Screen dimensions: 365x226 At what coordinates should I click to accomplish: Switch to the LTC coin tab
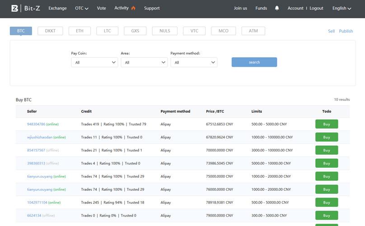pyautogui.click(x=108, y=31)
